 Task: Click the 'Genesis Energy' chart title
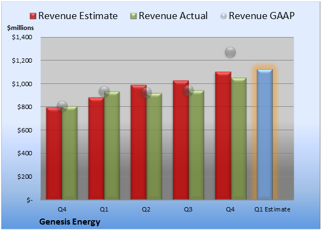pos(70,222)
